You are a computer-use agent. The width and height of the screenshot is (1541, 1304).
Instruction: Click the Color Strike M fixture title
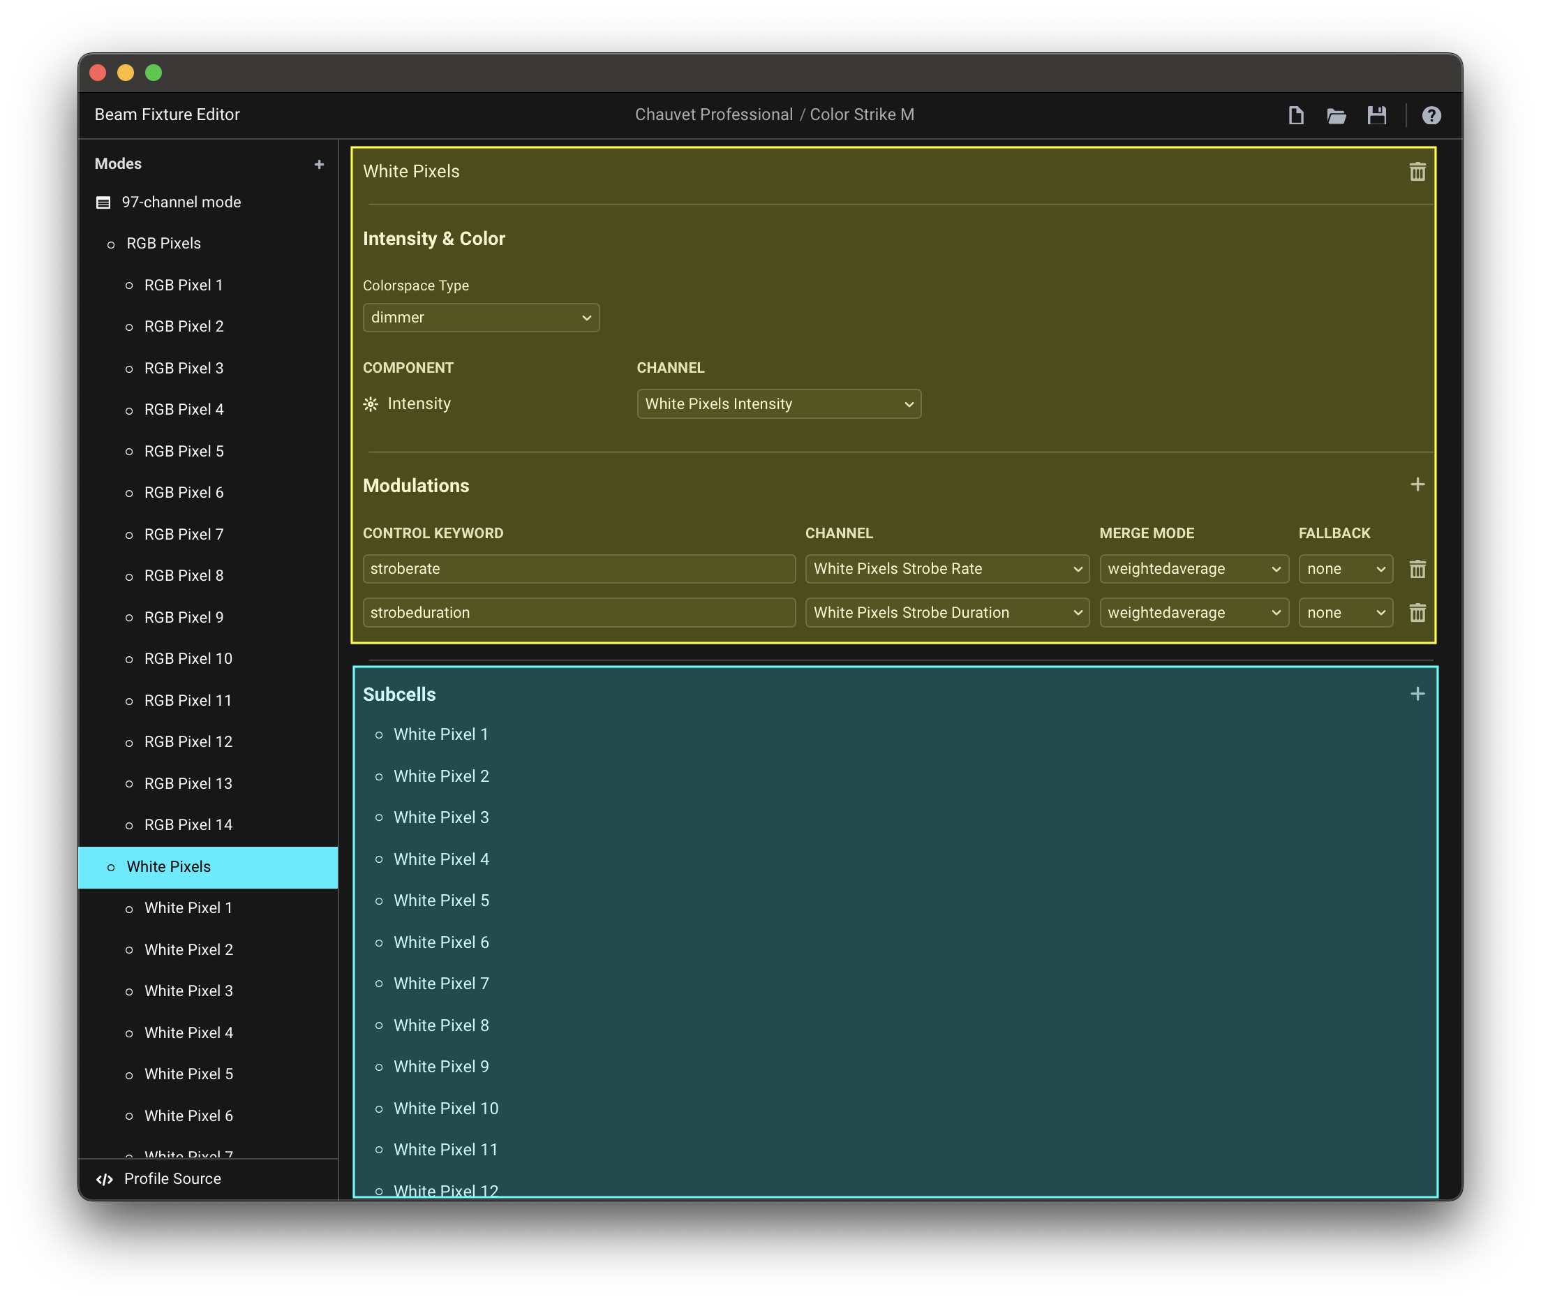tap(862, 114)
